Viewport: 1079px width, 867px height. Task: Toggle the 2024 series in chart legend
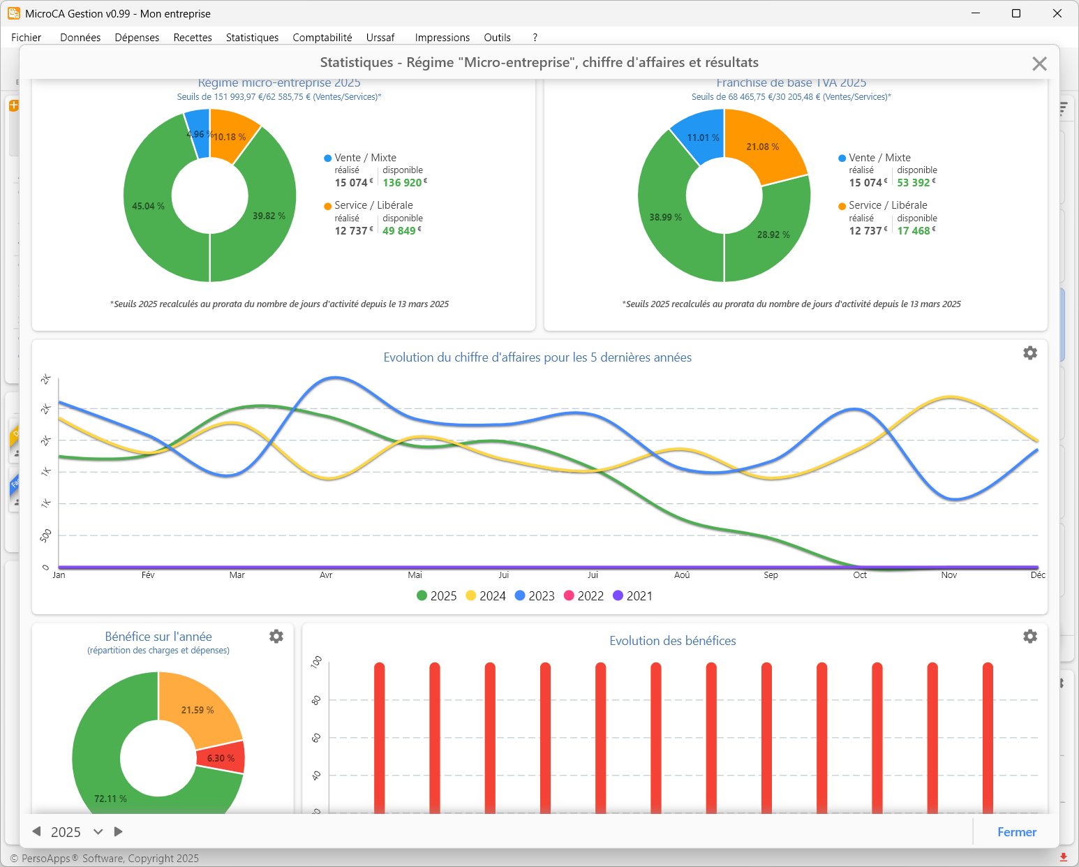(x=485, y=595)
